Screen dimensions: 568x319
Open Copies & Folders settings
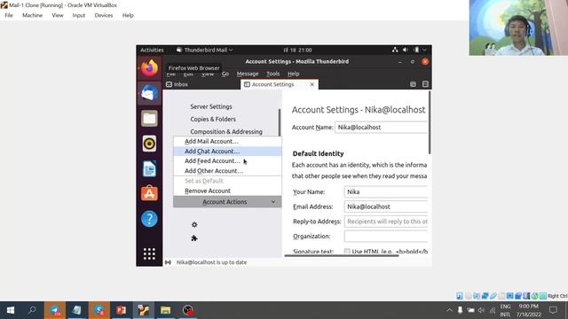pyautogui.click(x=213, y=119)
